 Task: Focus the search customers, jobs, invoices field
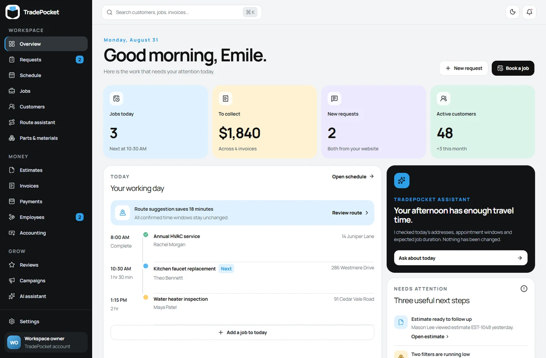click(182, 13)
